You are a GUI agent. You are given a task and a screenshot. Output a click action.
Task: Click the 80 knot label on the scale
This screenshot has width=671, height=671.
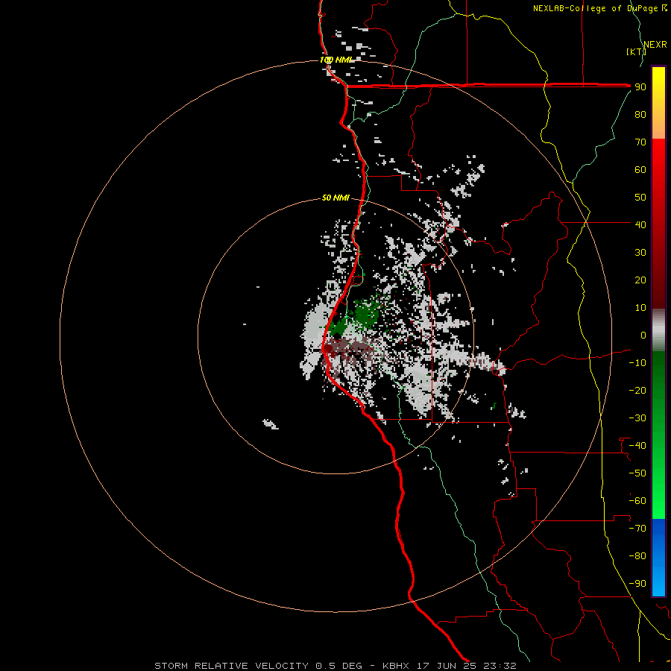point(640,114)
